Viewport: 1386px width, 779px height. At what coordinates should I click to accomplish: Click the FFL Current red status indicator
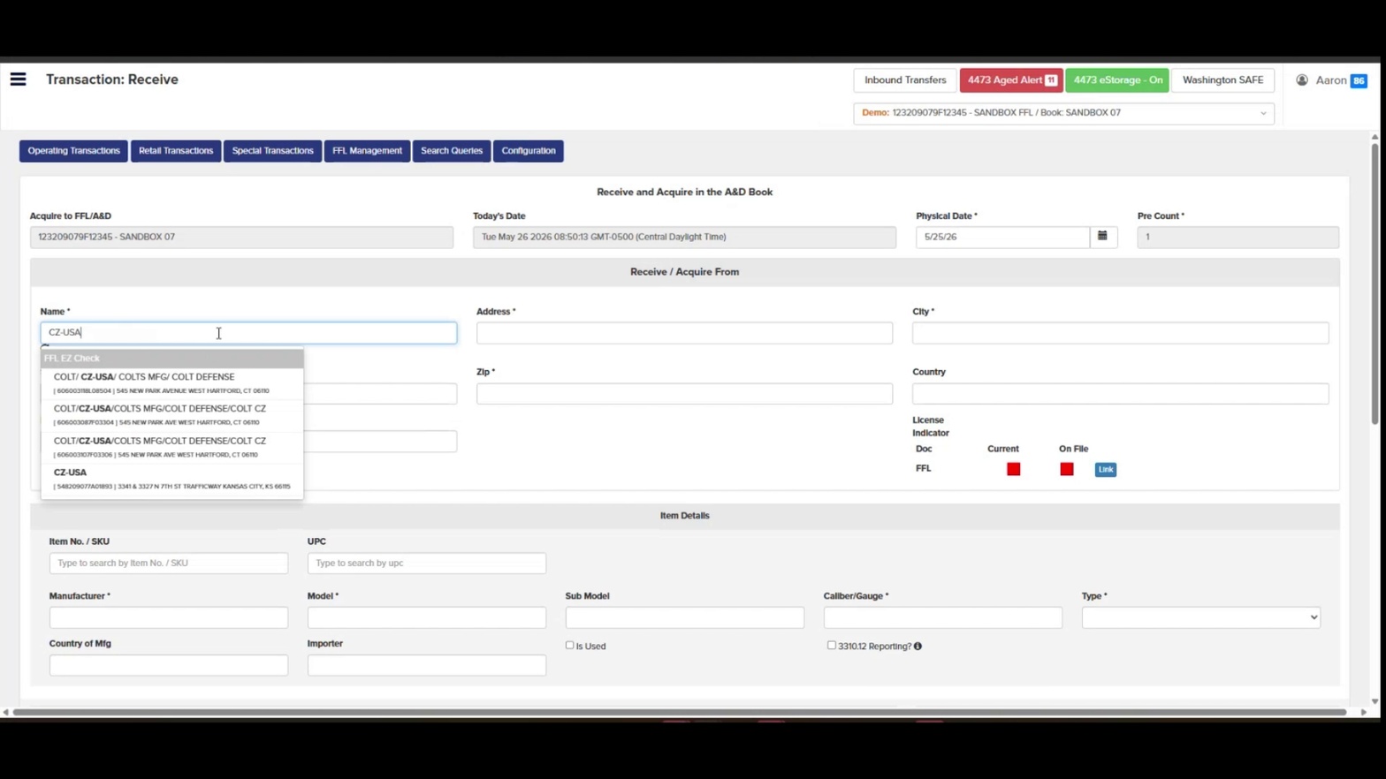click(x=1014, y=469)
